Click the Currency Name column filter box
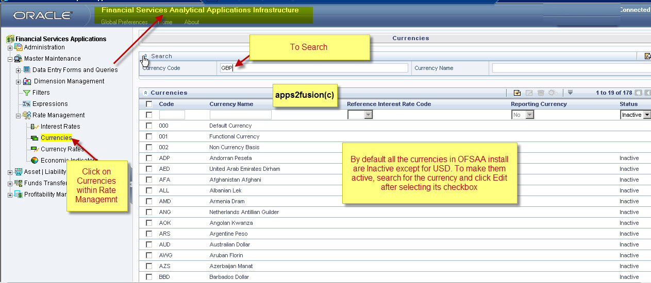This screenshot has height=283, width=651. [241, 115]
